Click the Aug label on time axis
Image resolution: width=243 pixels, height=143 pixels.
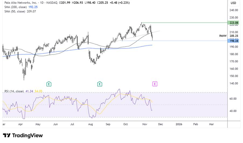(91, 124)
